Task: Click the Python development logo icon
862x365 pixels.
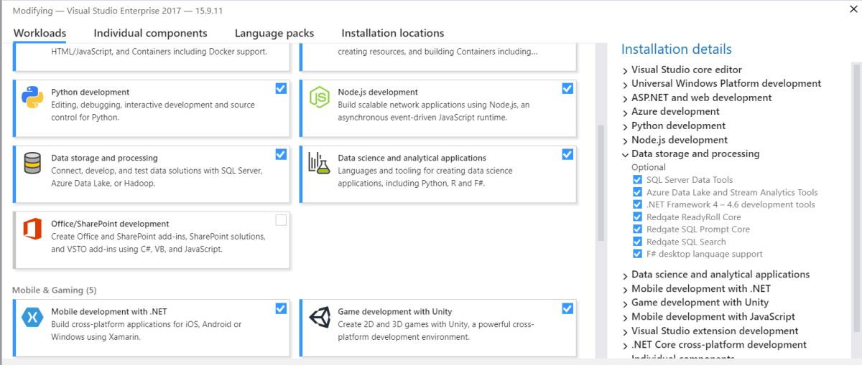Action: (32, 97)
